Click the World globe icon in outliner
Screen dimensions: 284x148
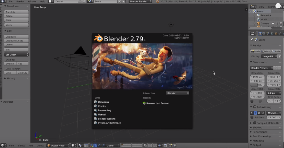click(258, 19)
